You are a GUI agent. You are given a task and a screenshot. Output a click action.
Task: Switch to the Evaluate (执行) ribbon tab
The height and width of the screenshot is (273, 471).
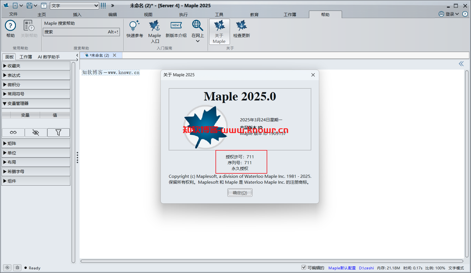184,14
